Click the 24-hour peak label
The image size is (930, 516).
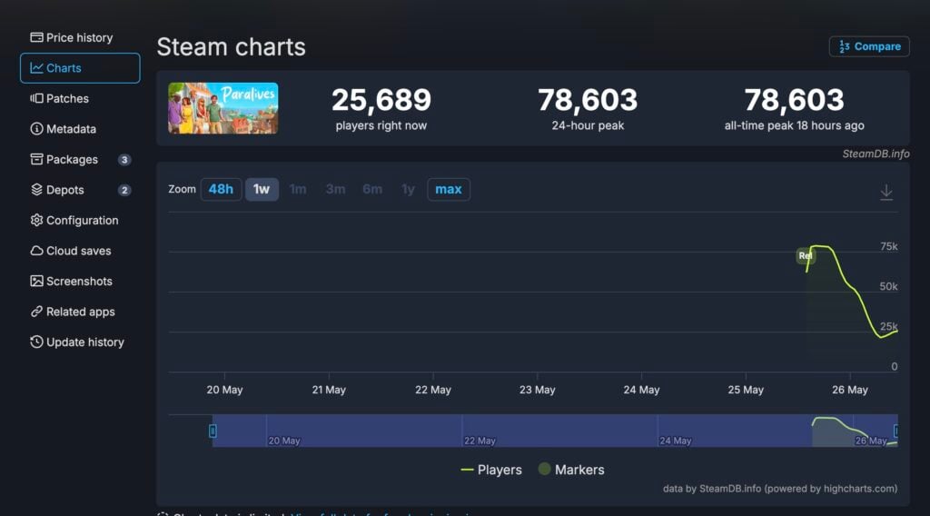click(588, 125)
